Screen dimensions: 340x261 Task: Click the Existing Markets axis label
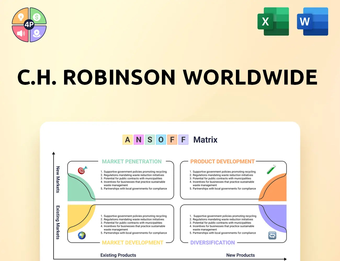click(x=58, y=222)
